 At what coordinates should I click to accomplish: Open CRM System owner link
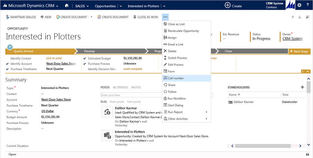293,39
